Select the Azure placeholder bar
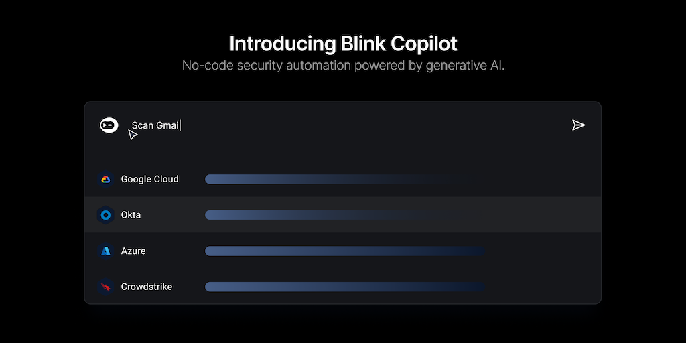This screenshot has width=686, height=343. 344,251
